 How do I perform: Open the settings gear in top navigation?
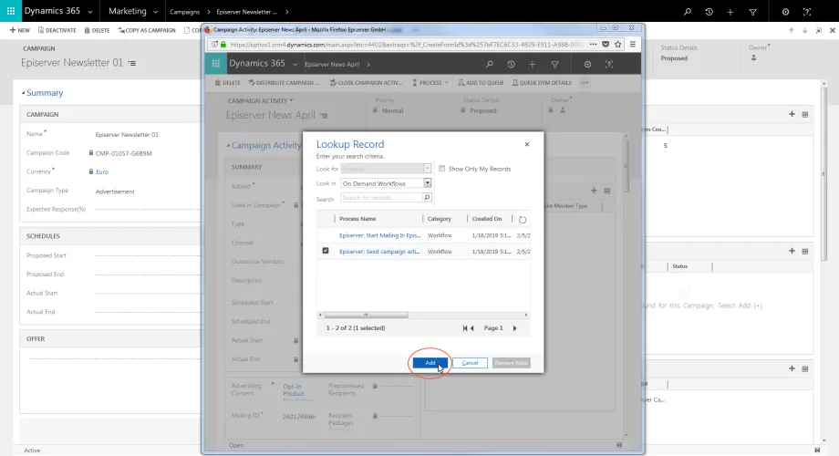point(785,11)
